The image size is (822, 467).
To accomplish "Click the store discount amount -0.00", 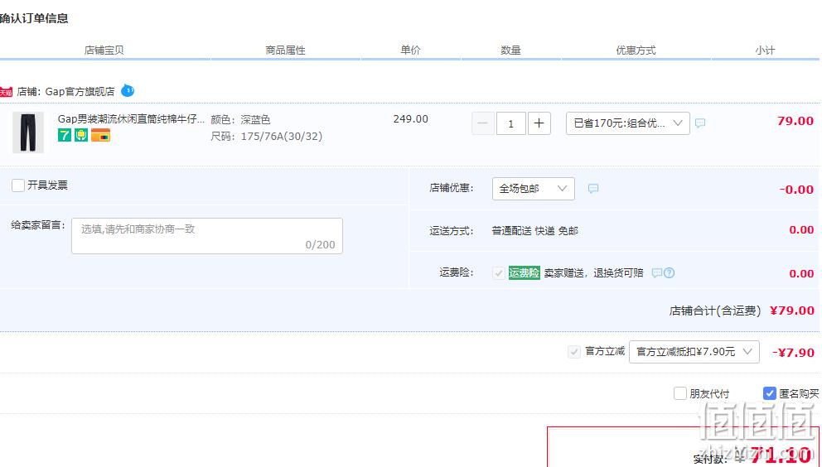I will pos(796,190).
